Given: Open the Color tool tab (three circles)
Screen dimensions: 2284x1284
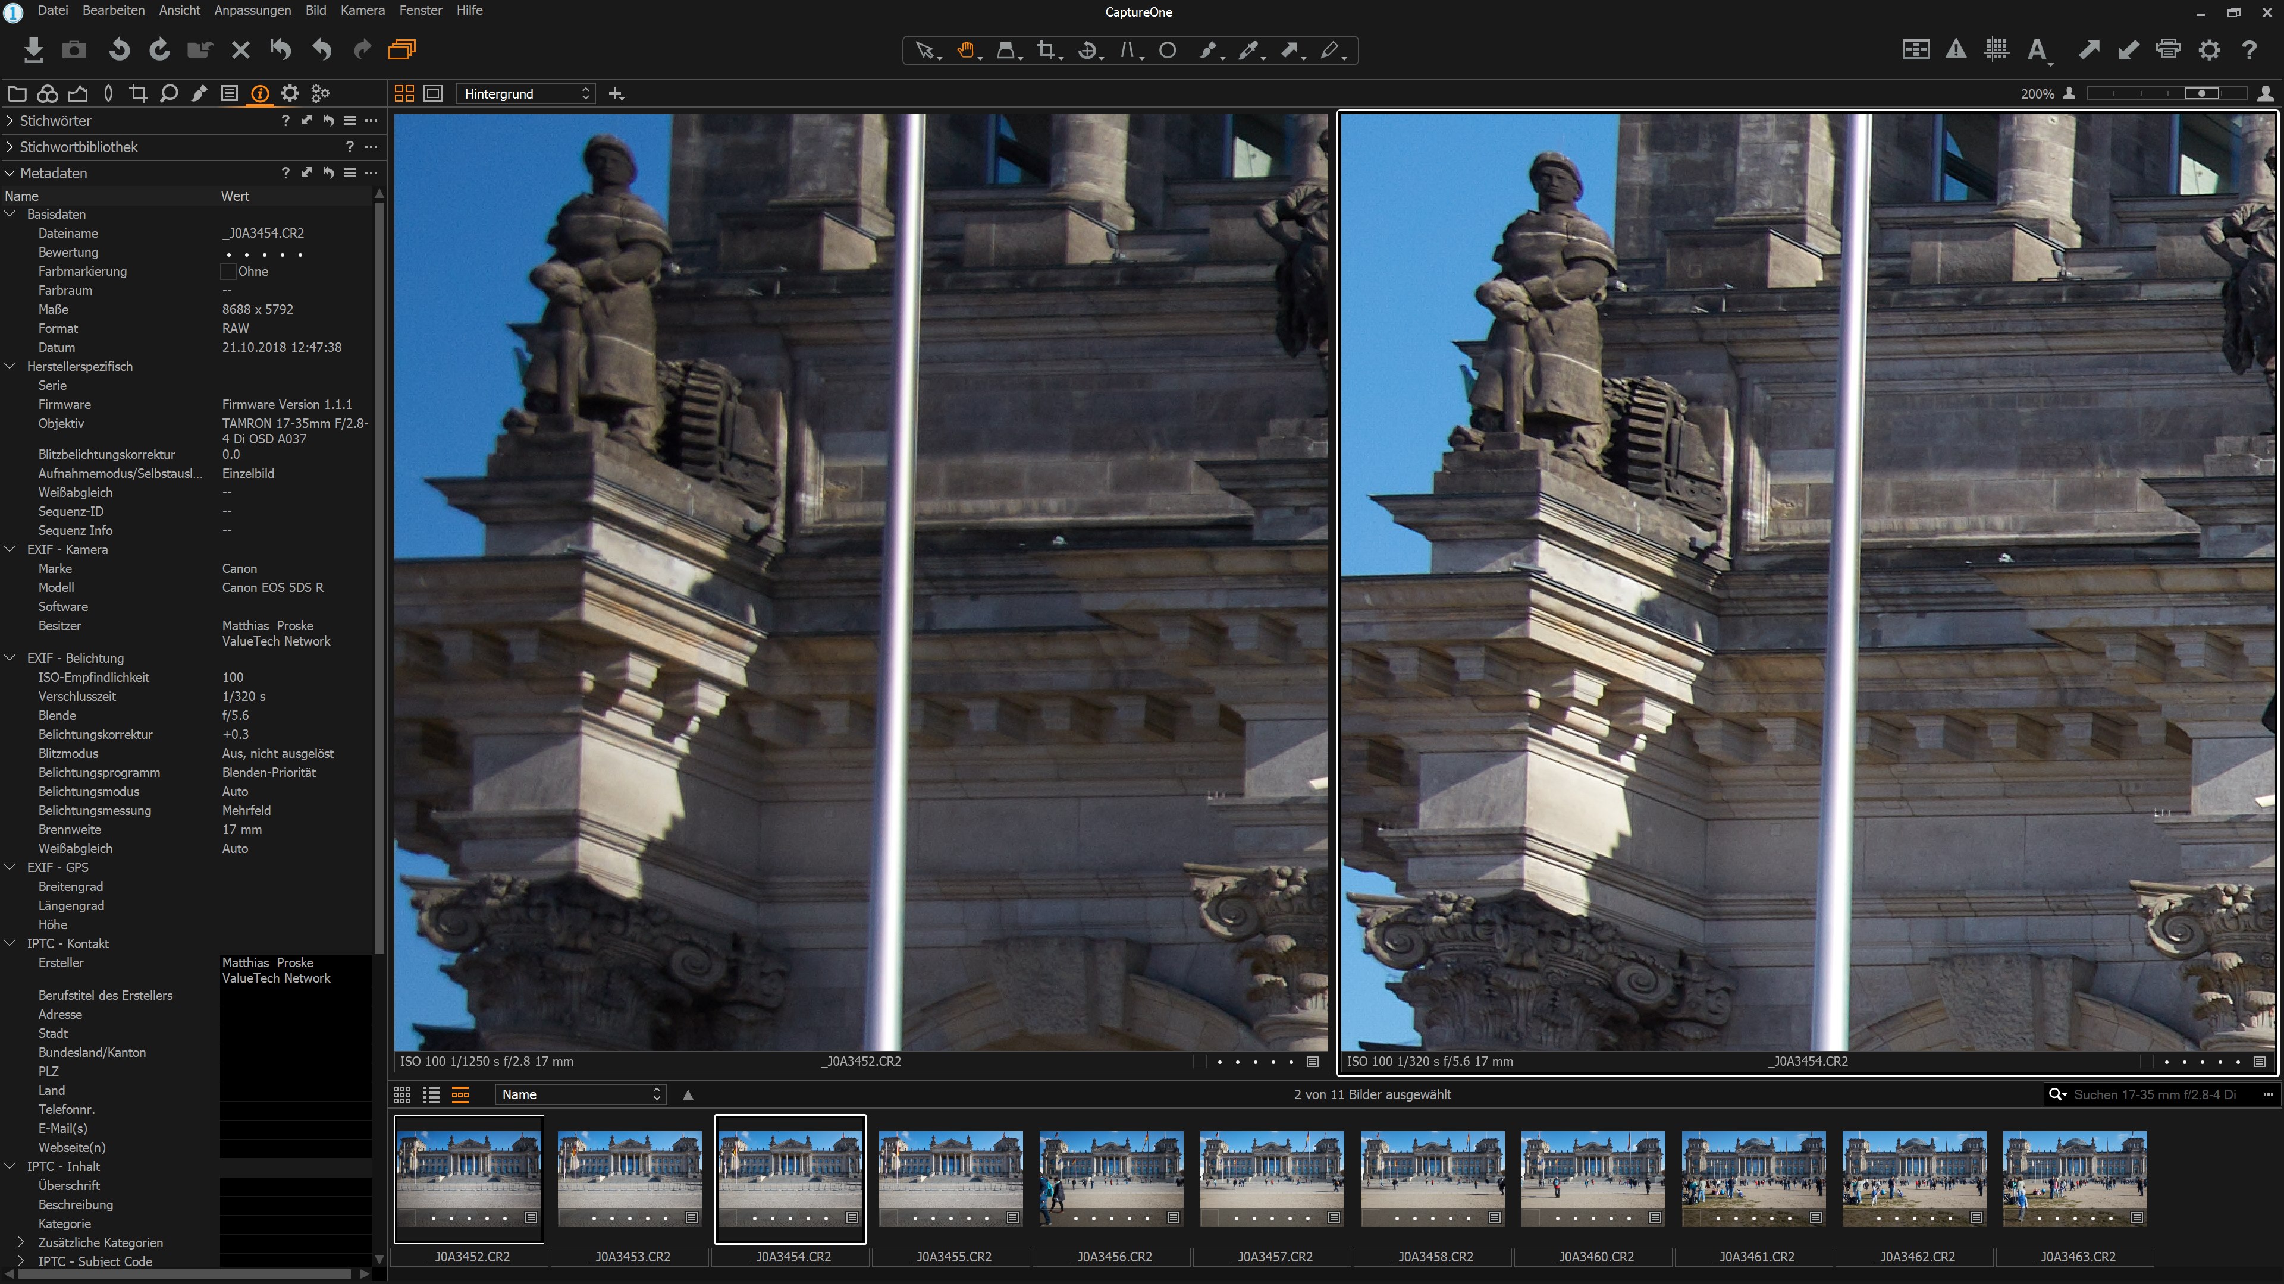Looking at the screenshot, I should click(x=48, y=93).
